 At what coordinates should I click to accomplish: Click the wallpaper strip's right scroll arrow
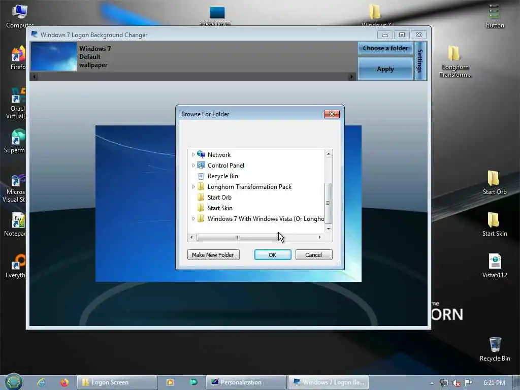351,77
